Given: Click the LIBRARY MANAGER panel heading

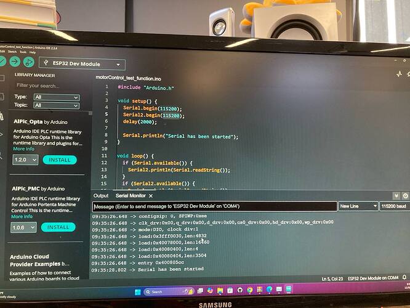Looking at the screenshot, I should [34, 75].
